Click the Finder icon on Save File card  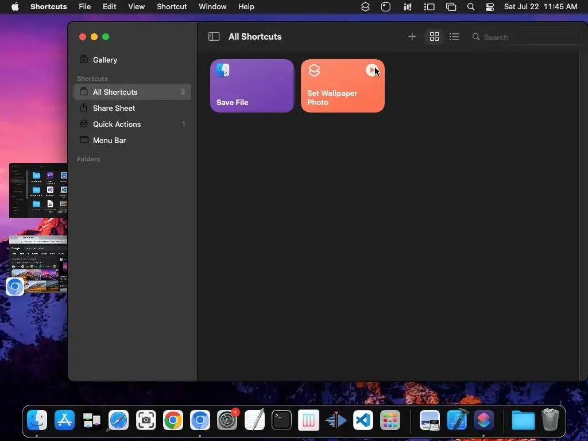(223, 70)
